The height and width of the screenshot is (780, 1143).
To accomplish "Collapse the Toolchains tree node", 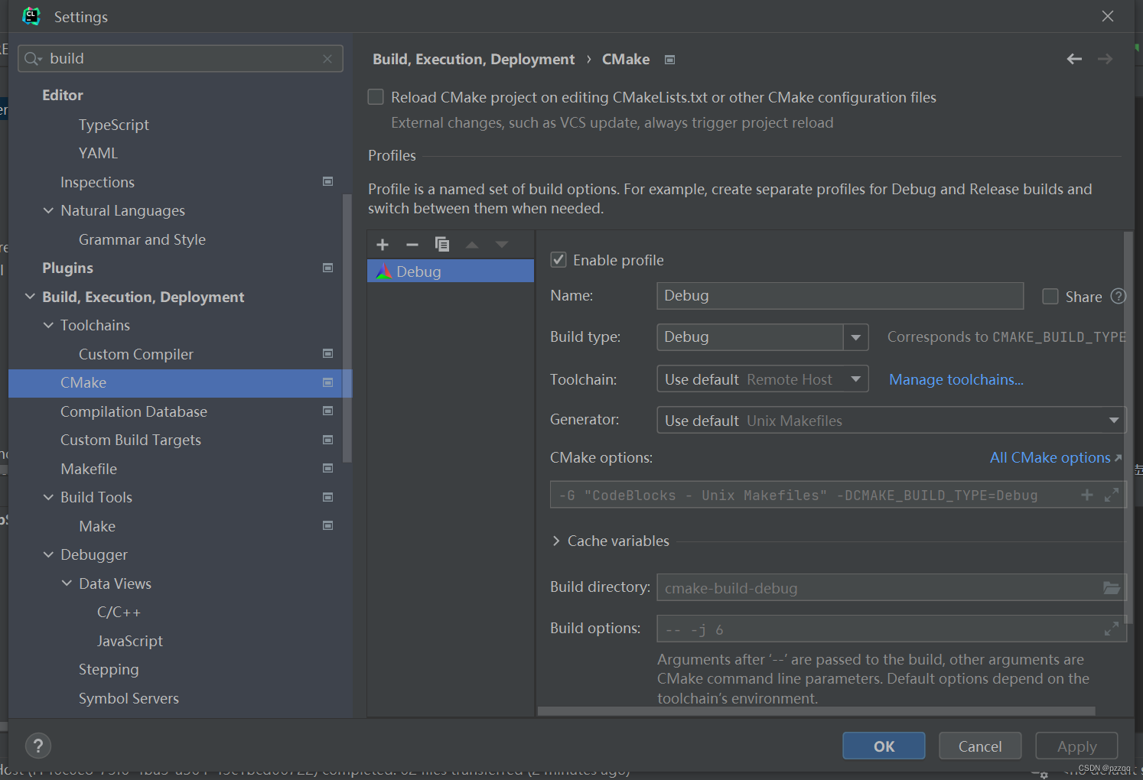I will tap(48, 325).
